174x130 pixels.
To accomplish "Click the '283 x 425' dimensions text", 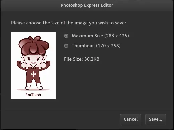I will [x=117, y=36].
